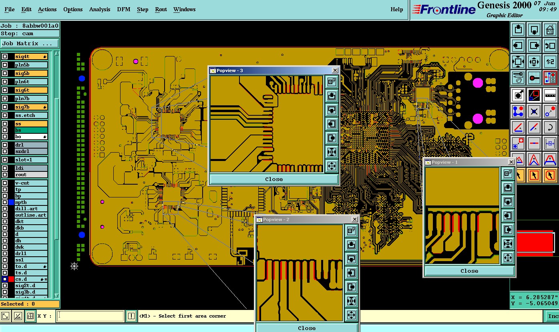Image resolution: width=559 pixels, height=332 pixels.
Task: Toggle the v-cut layer checkbox
Action: pyautogui.click(x=5, y=183)
